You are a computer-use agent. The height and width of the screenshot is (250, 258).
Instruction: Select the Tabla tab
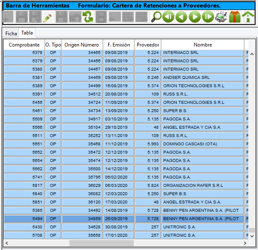[x=27, y=33]
